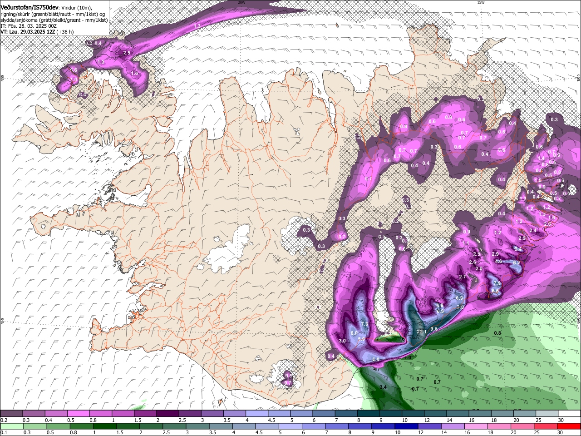Pick pale green rain swatch between 0.1 and 0.3
581x436 pixels.
click(11, 426)
